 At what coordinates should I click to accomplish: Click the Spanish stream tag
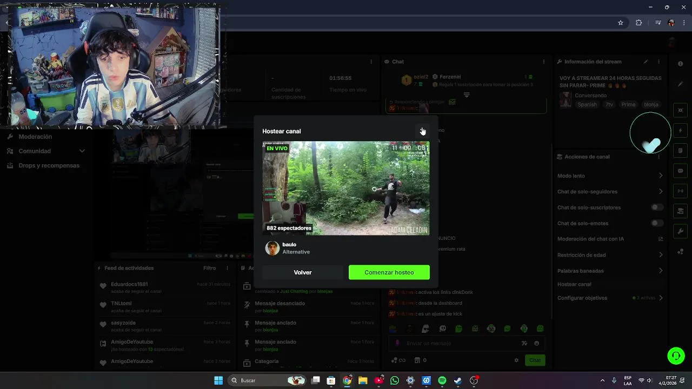[x=587, y=104]
